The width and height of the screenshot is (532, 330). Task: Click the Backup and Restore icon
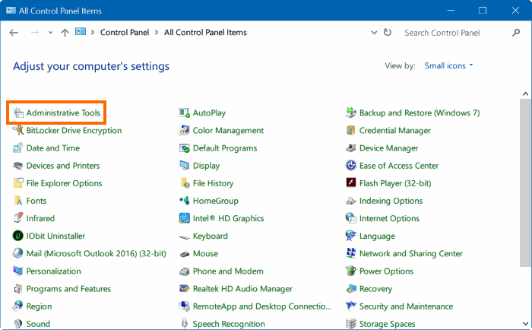coord(351,113)
